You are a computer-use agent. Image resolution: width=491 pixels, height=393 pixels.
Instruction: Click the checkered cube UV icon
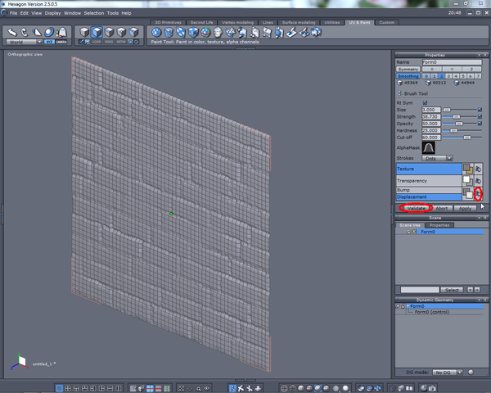[x=193, y=32]
